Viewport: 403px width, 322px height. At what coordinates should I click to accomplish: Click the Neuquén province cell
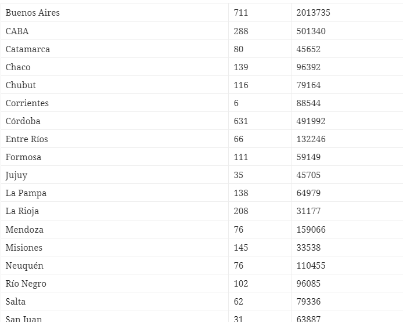click(24, 266)
